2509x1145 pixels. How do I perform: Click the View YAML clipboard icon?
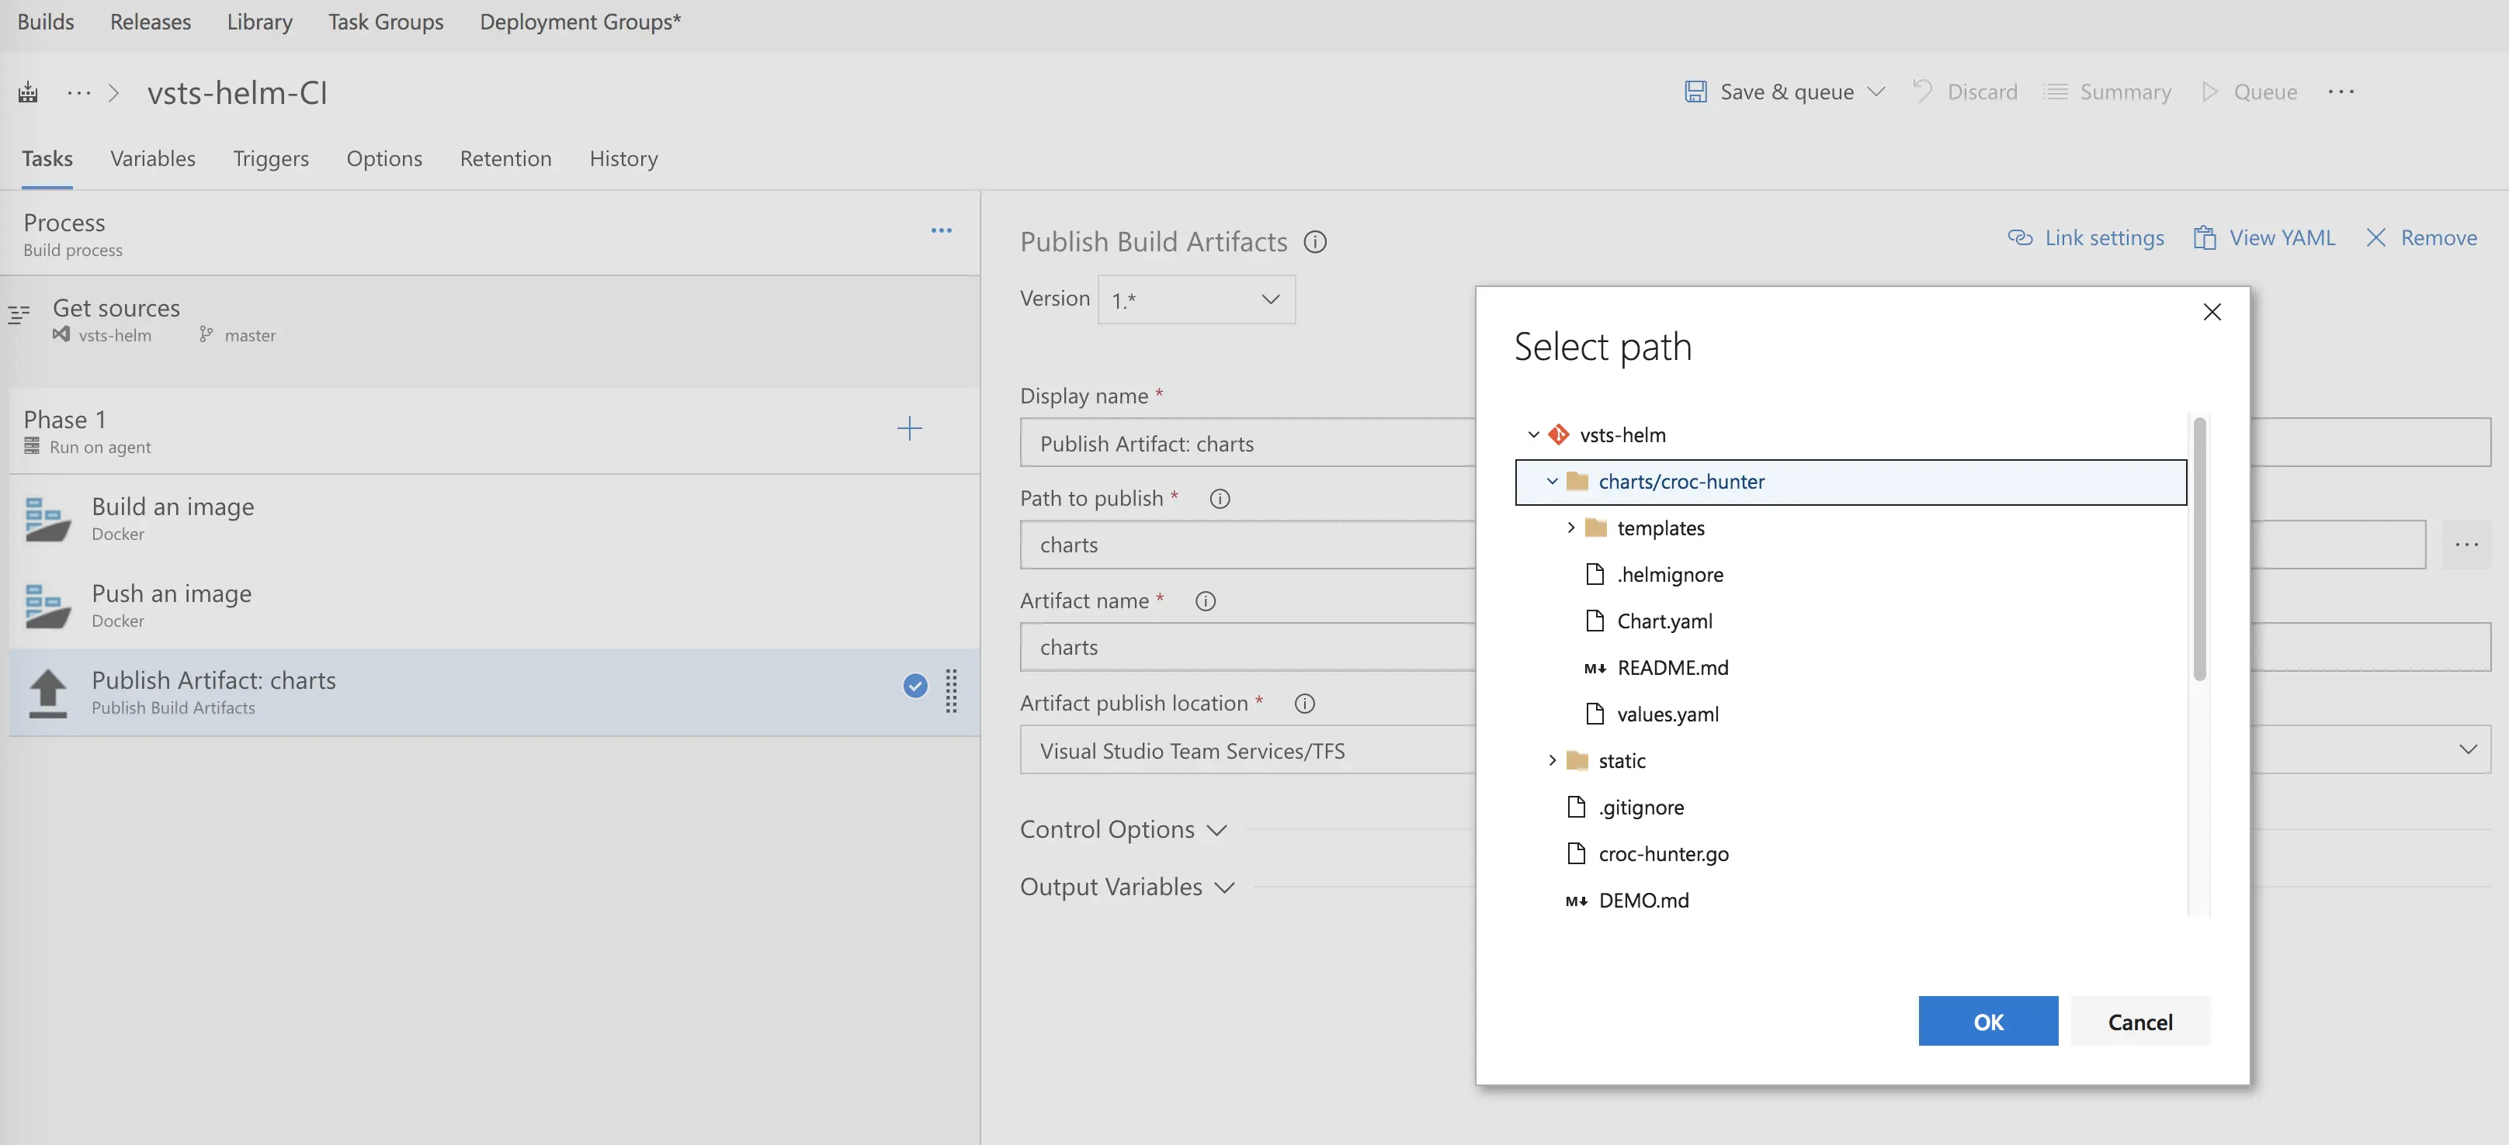click(2204, 237)
